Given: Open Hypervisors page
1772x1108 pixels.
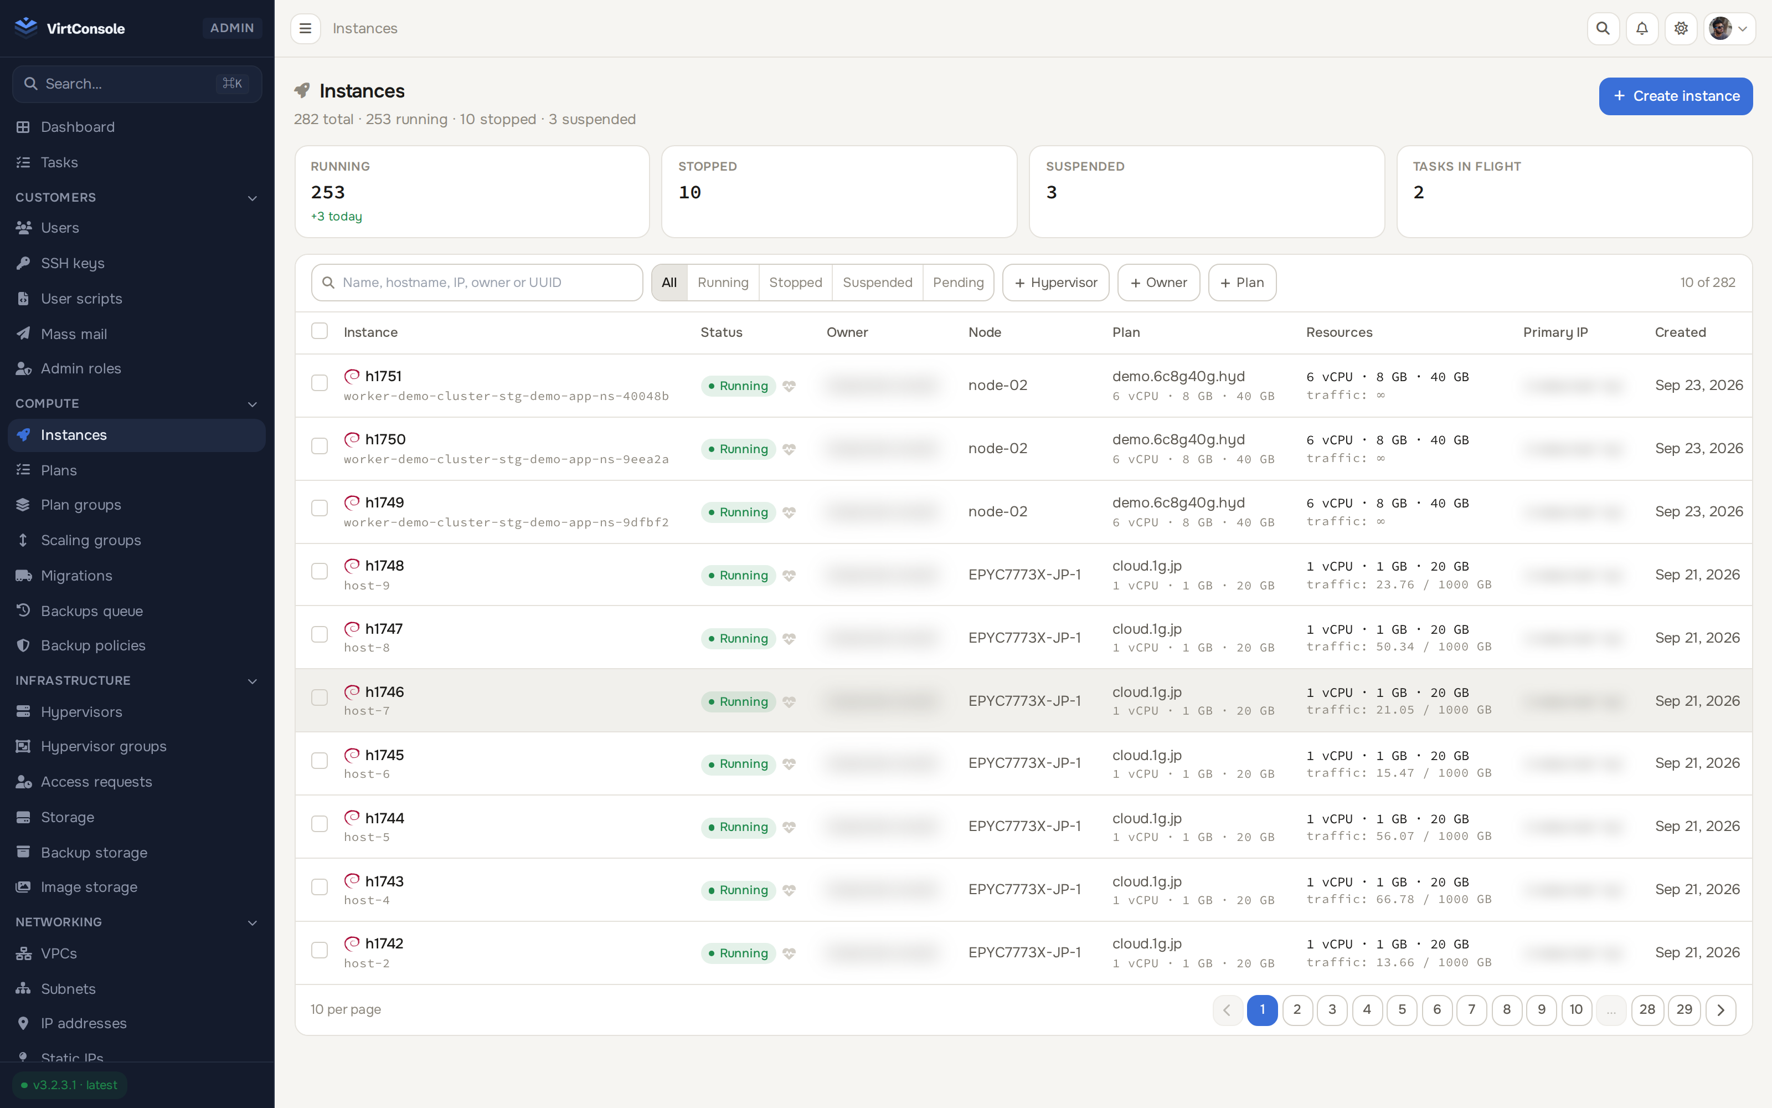Looking at the screenshot, I should point(137,711).
